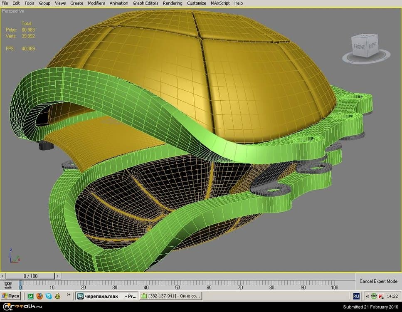Open Skype from the quick launch bar
Screen dimensions: 402x312
pos(49,296)
